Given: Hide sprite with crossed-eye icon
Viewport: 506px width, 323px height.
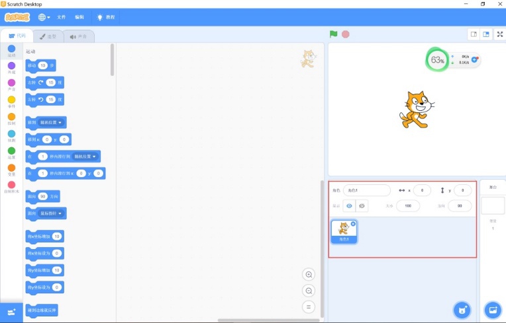Looking at the screenshot, I should point(362,206).
